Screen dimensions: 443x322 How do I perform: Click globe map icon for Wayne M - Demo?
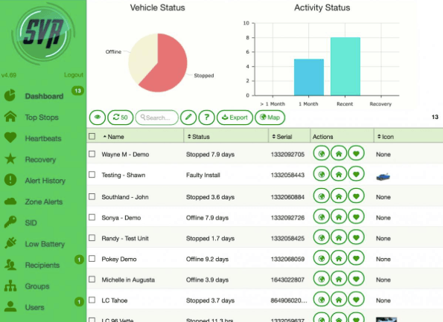321,153
